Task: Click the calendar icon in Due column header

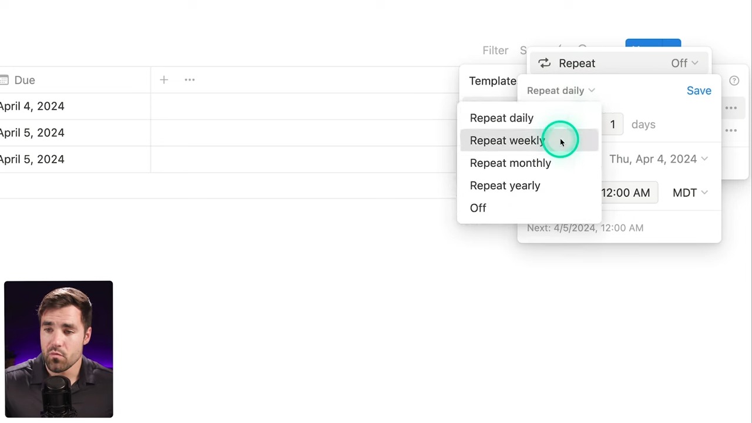Action: coord(4,80)
